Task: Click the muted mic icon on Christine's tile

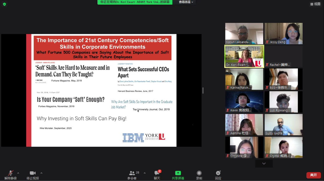Action: (228, 156)
